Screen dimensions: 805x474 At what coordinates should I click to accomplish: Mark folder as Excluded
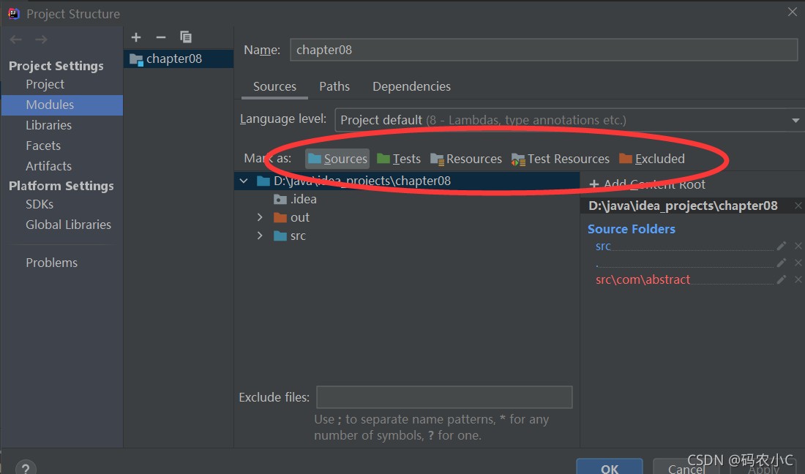(x=652, y=159)
